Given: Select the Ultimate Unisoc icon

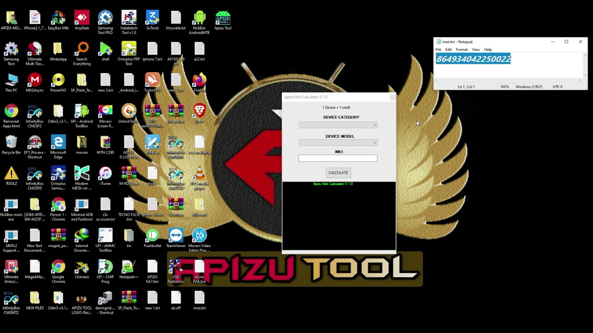Looking at the screenshot, I should click(11, 271).
